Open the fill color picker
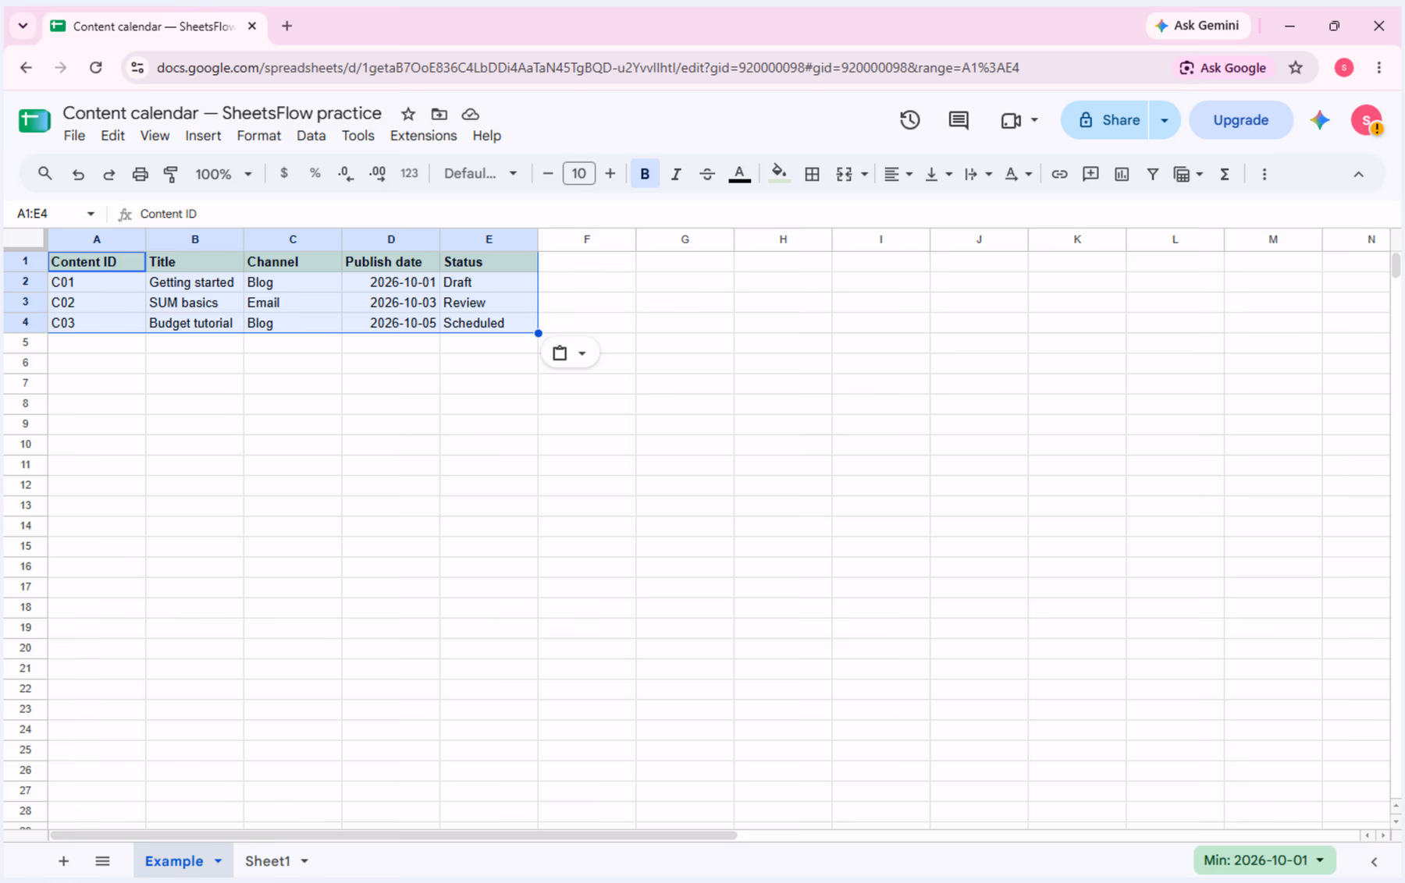Image resolution: width=1405 pixels, height=883 pixels. [778, 174]
